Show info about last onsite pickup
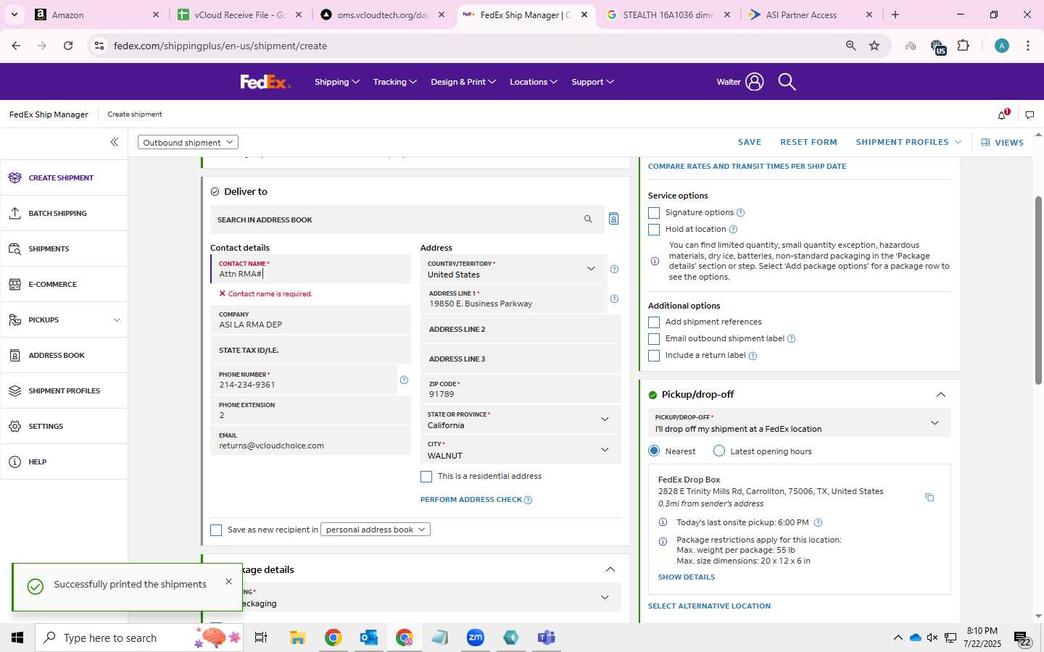The height and width of the screenshot is (652, 1044). tap(818, 522)
